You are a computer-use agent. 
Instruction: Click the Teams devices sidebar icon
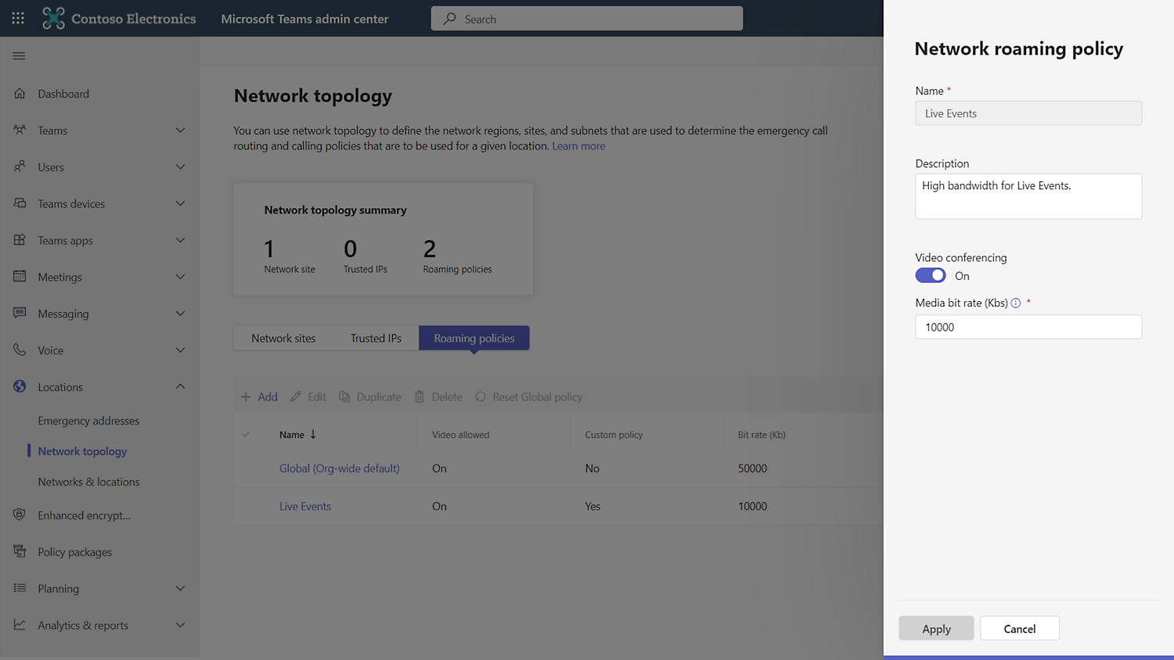tap(20, 203)
